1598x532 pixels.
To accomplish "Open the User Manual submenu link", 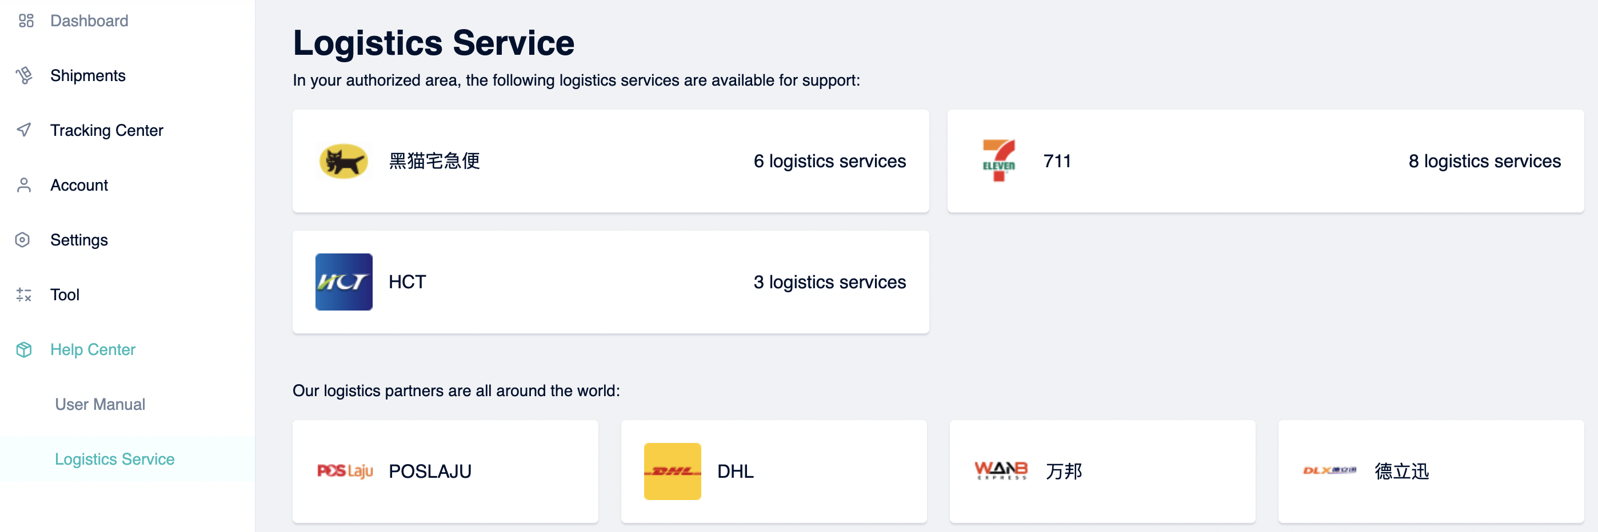I will pyautogui.click(x=100, y=404).
